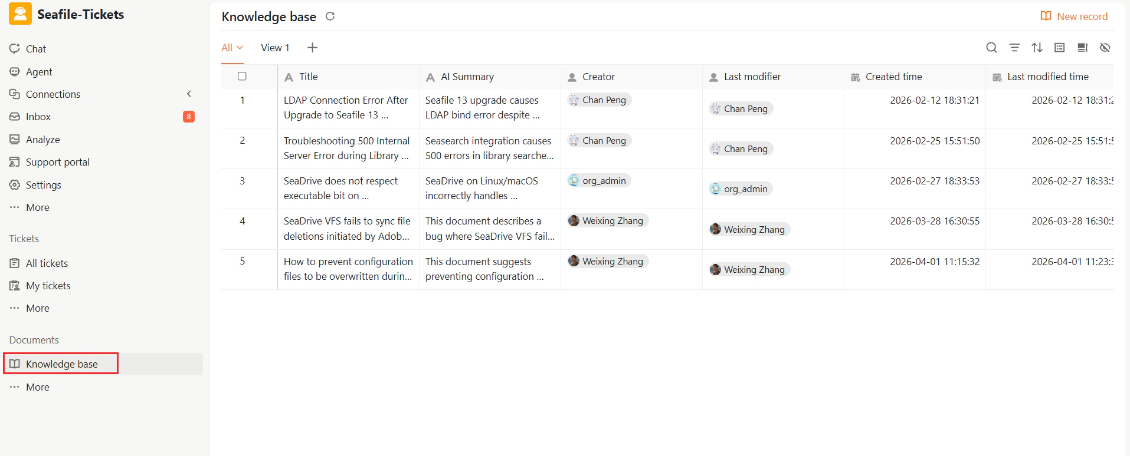Select row number 3
1130x456 pixels.
242,181
